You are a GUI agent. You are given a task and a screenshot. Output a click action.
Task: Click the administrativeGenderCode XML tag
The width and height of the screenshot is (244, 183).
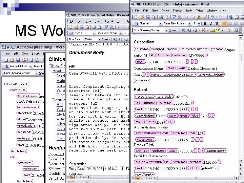[152, 133]
